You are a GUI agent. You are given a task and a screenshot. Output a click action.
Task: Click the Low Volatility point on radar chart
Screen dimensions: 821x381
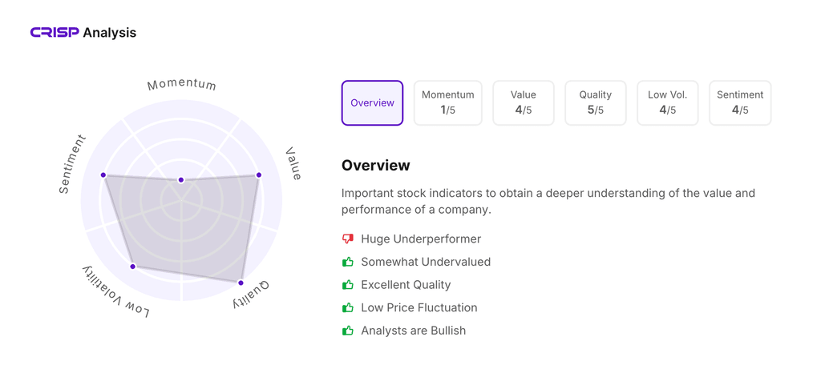[x=132, y=267]
